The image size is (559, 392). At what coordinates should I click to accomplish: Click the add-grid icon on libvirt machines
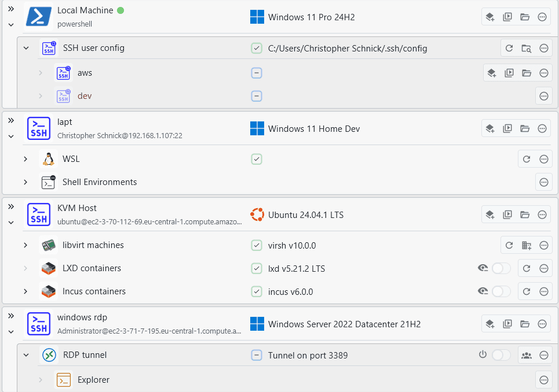coord(527,245)
